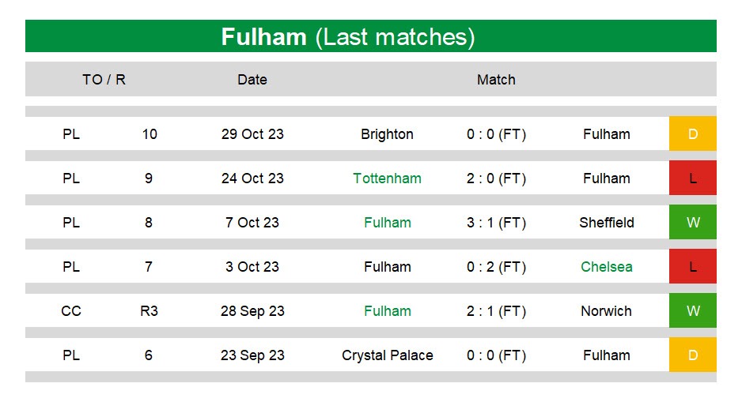Open the Chelsea team link
The height and width of the screenshot is (402, 742).
click(606, 267)
